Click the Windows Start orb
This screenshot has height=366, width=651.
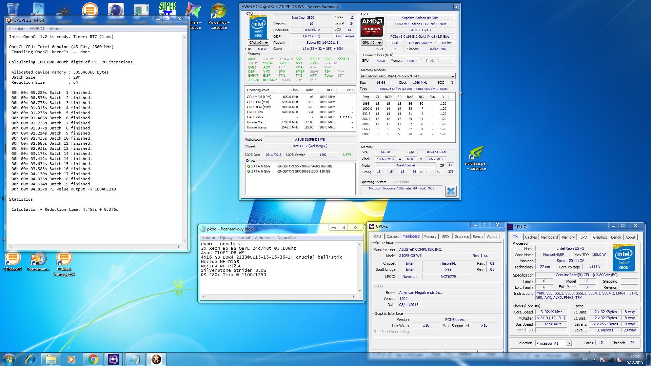(x=9, y=359)
